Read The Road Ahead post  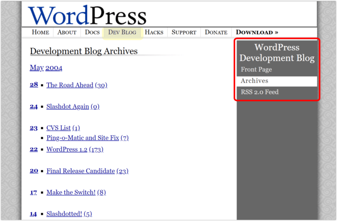click(70, 85)
